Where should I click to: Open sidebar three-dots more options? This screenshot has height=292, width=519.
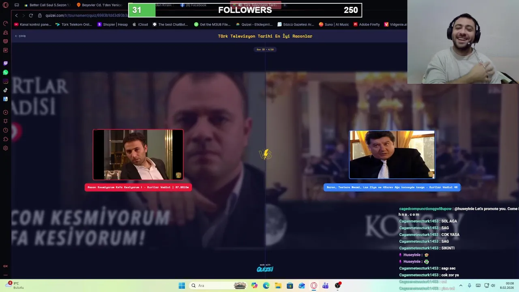click(x=6, y=275)
